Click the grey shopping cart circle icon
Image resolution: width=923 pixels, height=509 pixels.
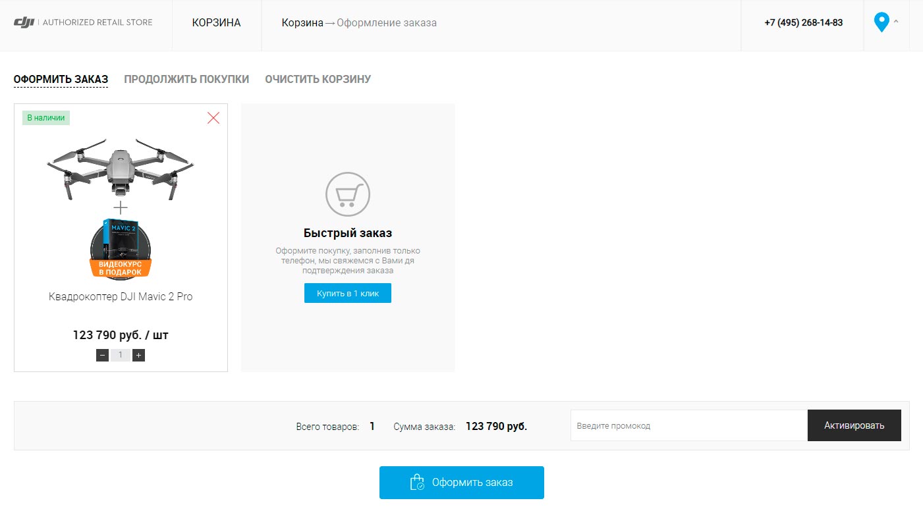[348, 194]
